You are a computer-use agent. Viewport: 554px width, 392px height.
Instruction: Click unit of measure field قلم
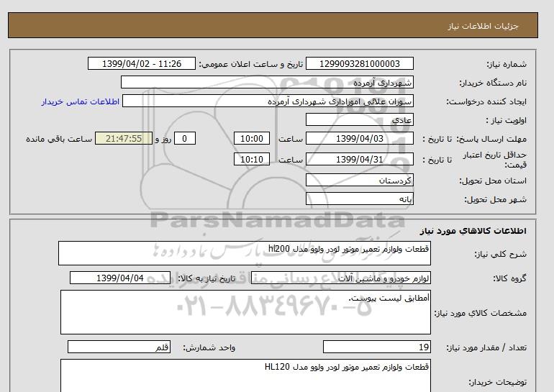(x=119, y=347)
